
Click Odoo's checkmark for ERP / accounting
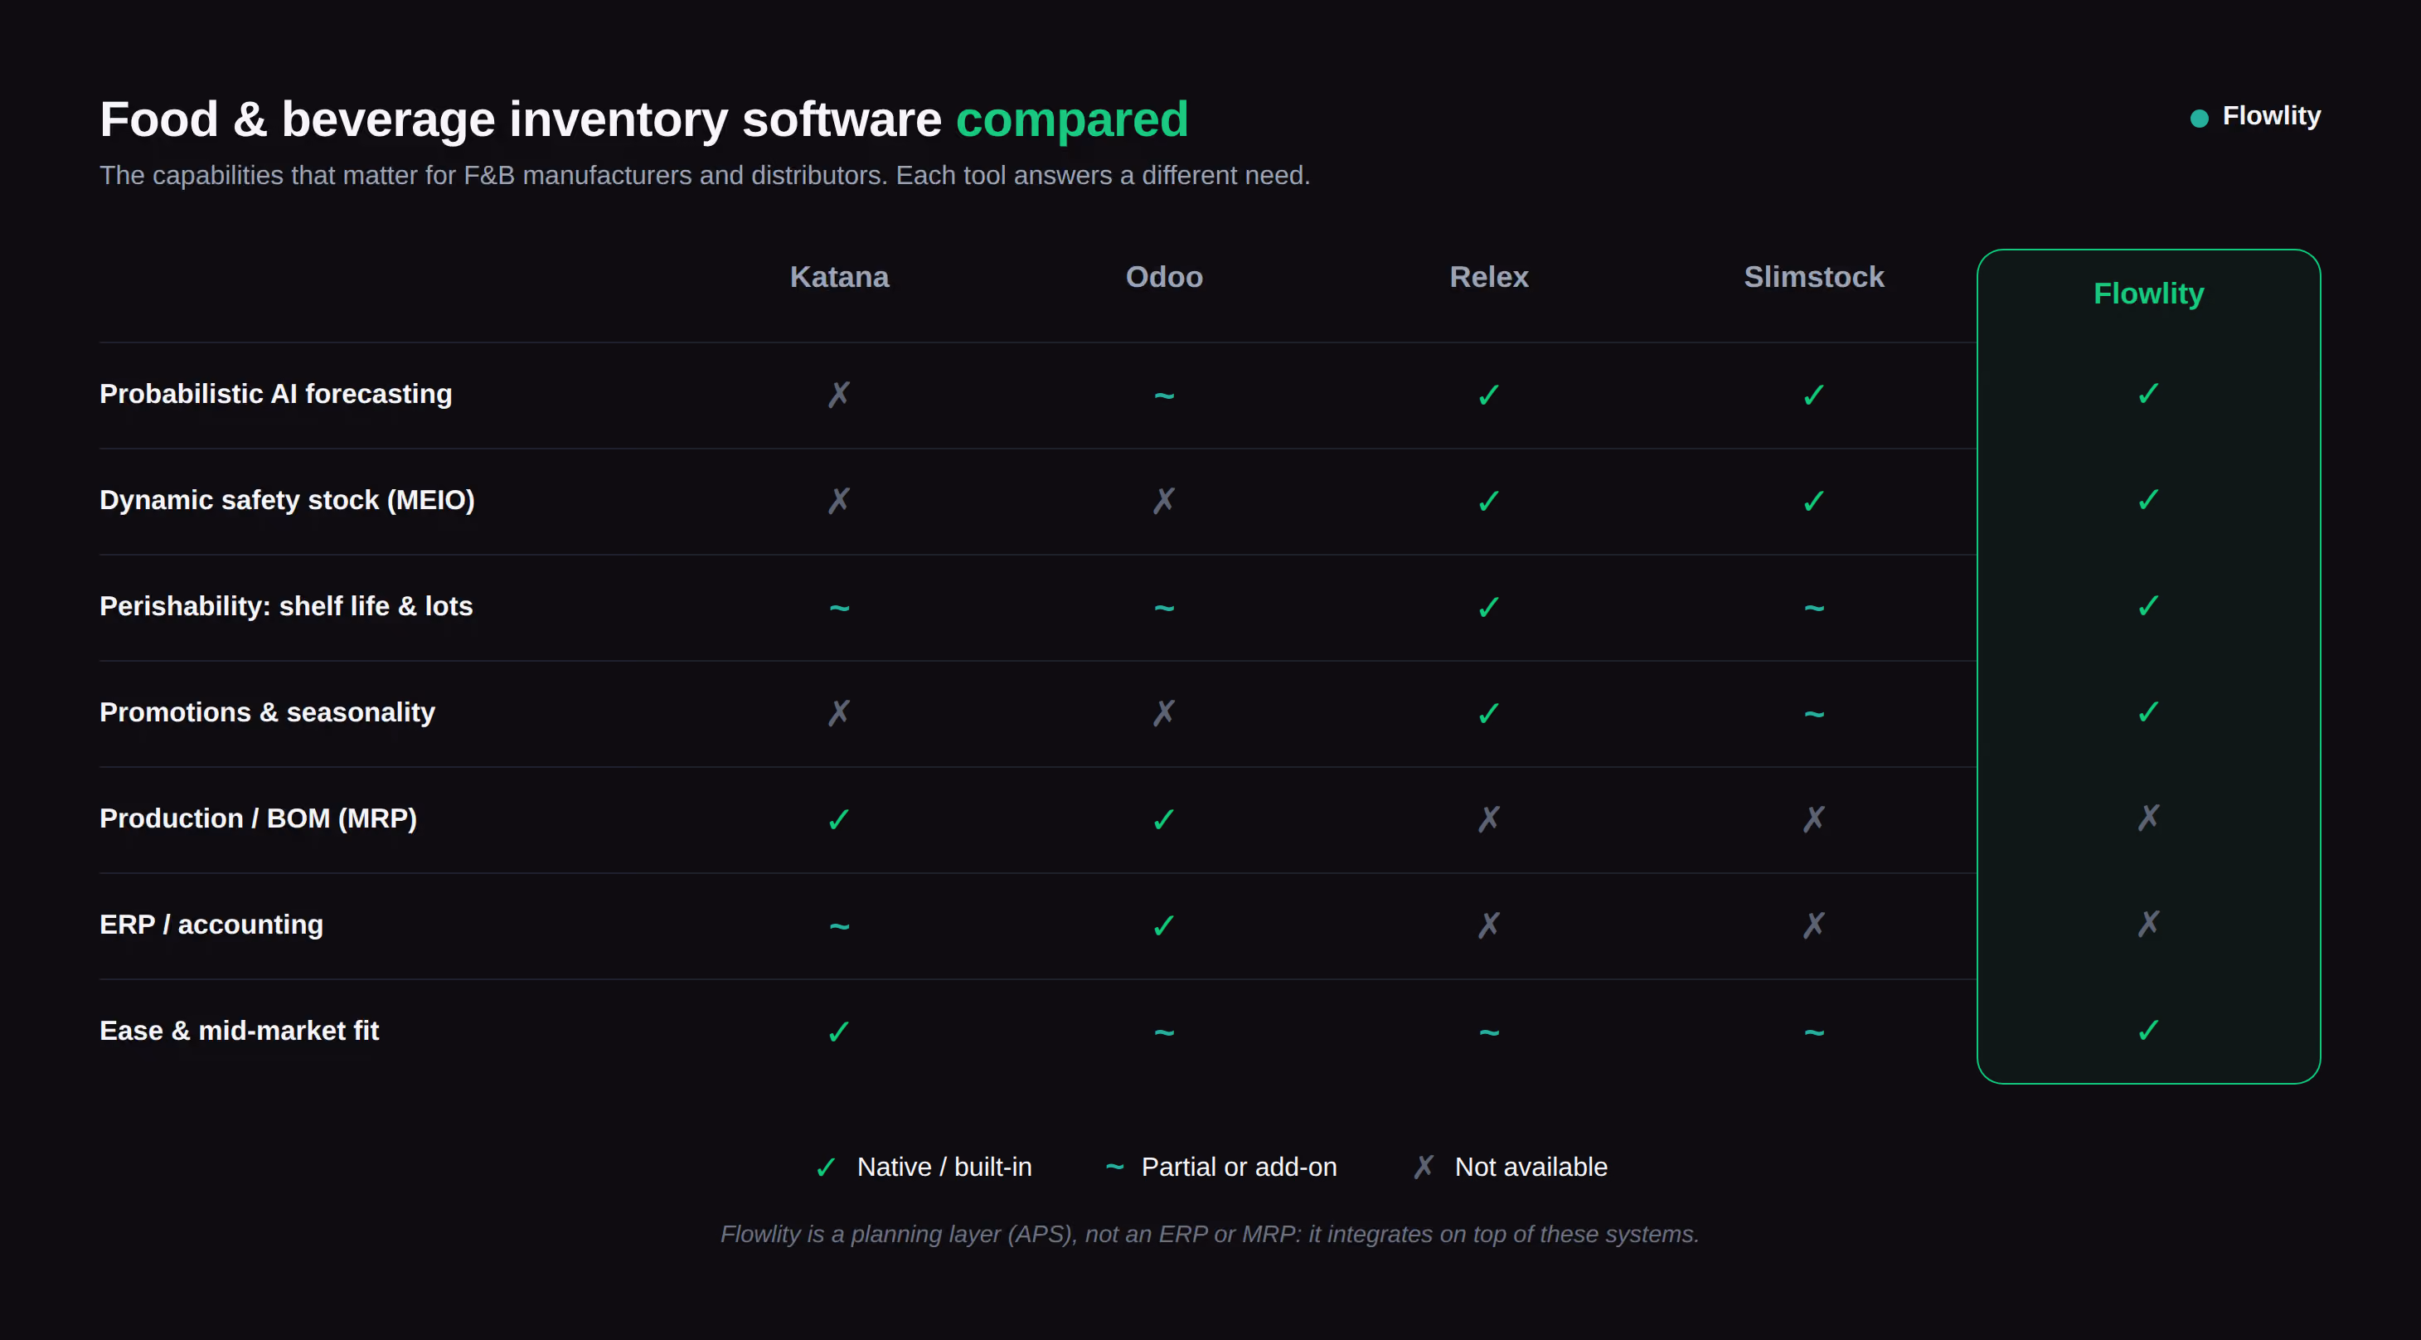point(1163,925)
